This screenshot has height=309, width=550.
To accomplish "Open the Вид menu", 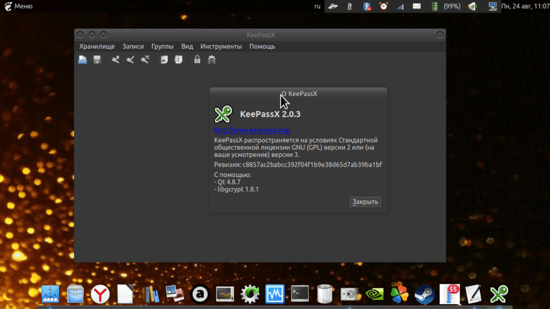I will tap(187, 46).
